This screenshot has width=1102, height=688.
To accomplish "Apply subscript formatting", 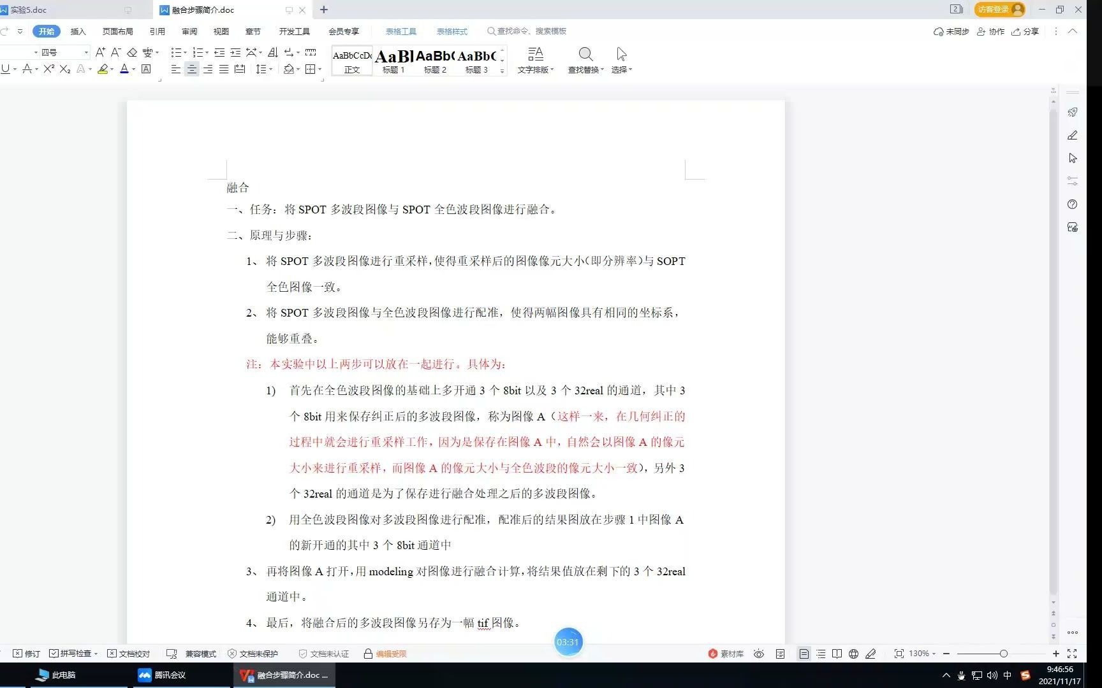I will pos(65,69).
